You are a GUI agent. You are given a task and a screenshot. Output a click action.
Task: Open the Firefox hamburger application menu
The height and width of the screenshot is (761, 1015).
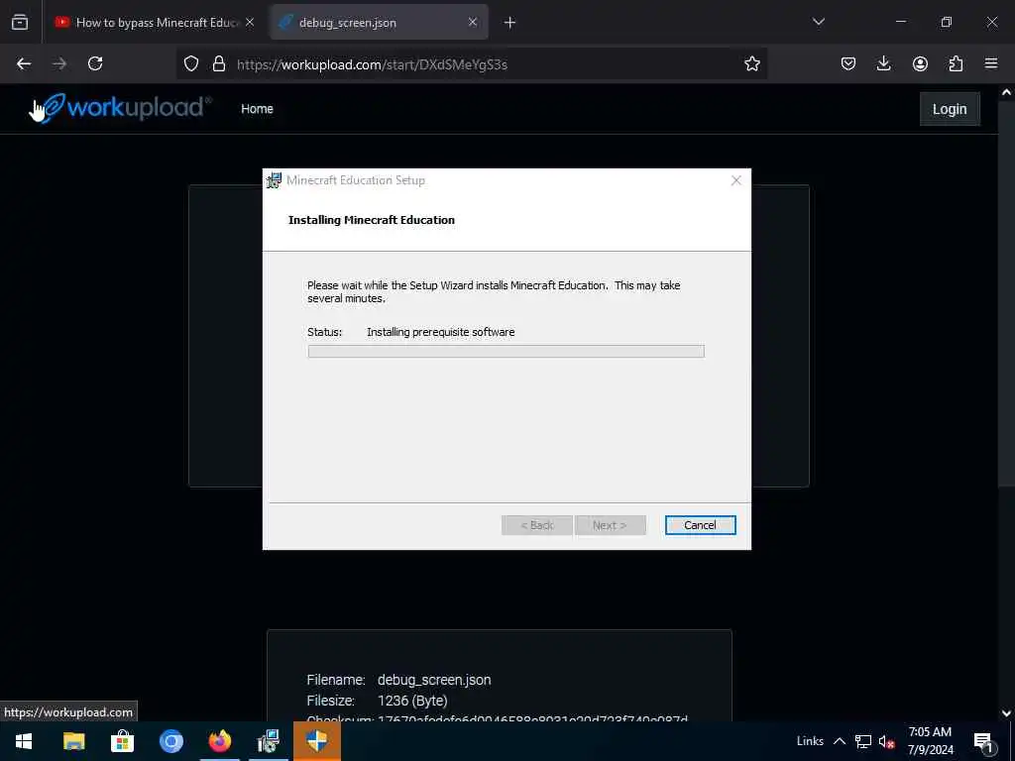(x=991, y=64)
